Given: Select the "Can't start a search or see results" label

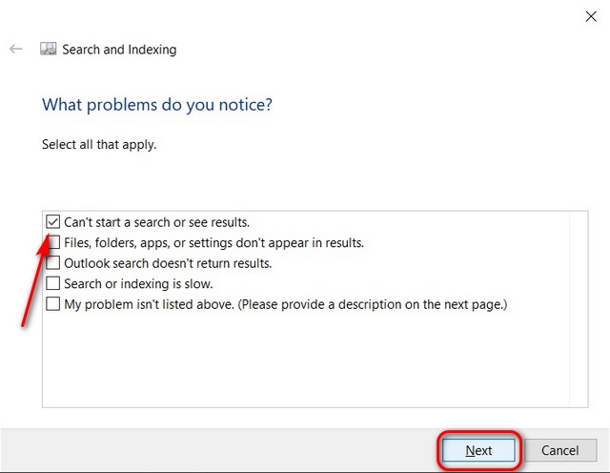Looking at the screenshot, I should 156,222.
